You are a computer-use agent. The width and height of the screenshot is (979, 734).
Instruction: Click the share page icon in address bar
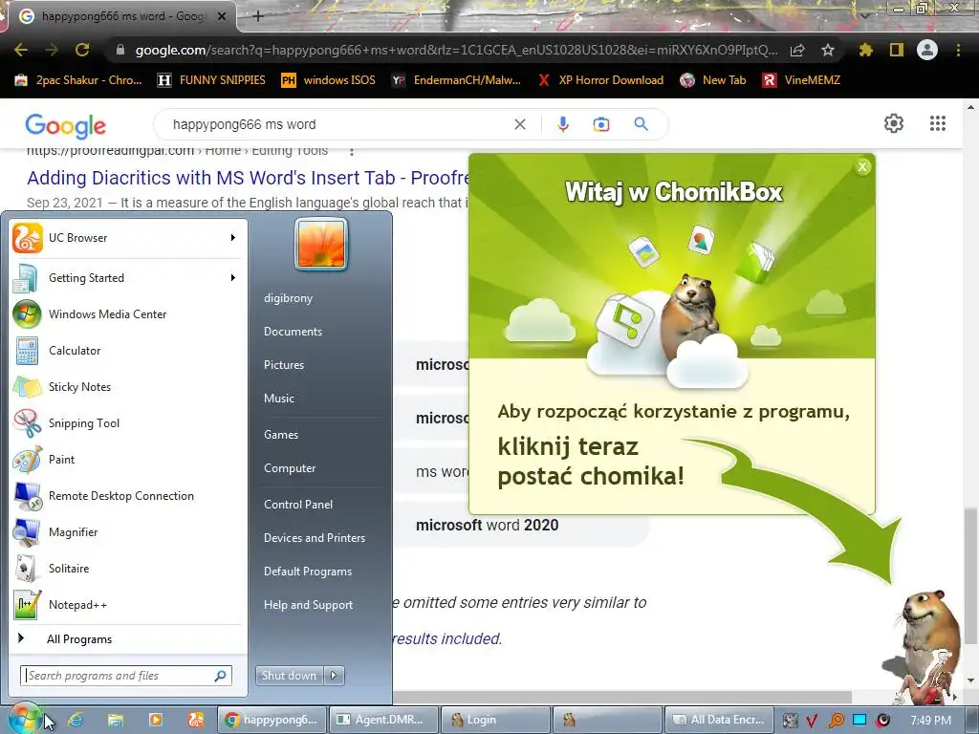point(797,50)
